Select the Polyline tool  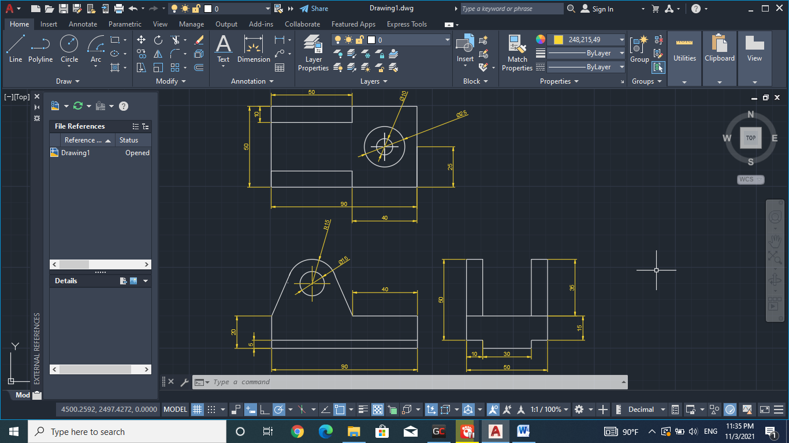pyautogui.click(x=40, y=48)
